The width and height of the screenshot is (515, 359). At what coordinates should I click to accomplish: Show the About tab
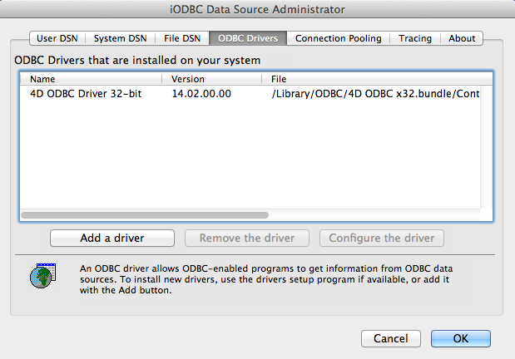(x=462, y=38)
